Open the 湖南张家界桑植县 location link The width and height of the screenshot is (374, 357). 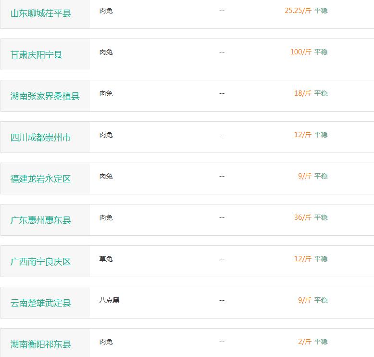45,96
